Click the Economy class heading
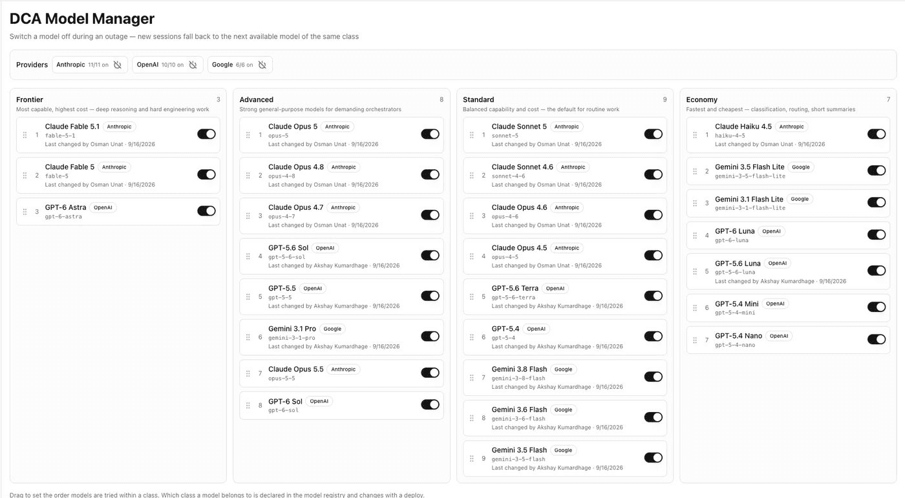This screenshot has width=905, height=498. coord(702,99)
